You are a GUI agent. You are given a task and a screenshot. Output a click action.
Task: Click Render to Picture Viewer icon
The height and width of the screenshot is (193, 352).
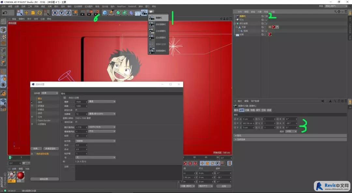point(90,13)
